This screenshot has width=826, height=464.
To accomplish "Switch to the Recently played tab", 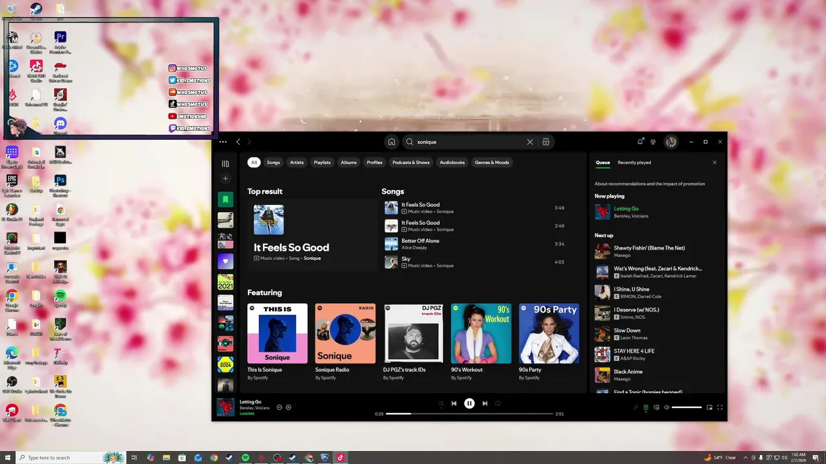I will [x=634, y=162].
